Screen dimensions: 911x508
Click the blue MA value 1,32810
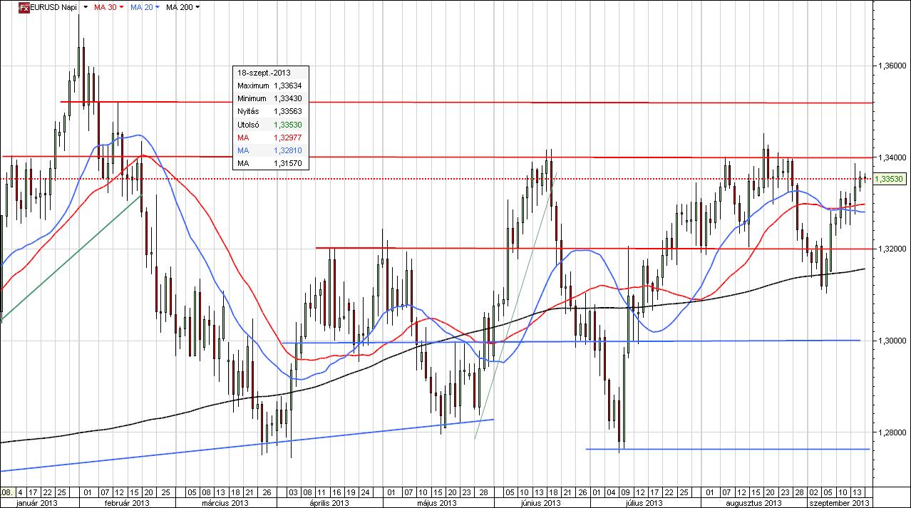[287, 150]
